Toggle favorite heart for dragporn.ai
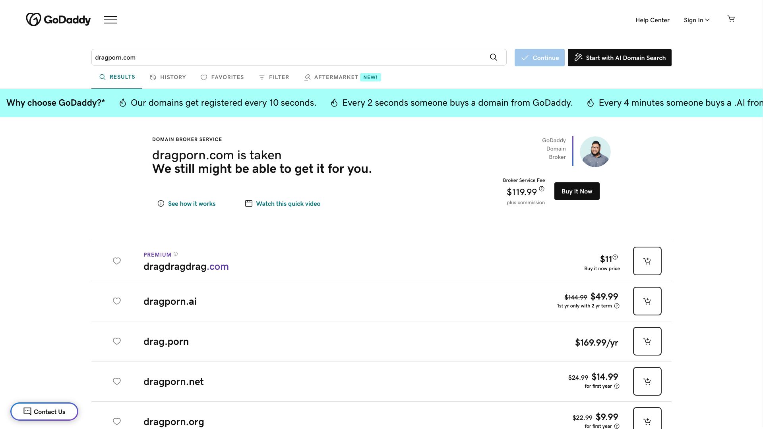The width and height of the screenshot is (763, 429). pyautogui.click(x=117, y=301)
